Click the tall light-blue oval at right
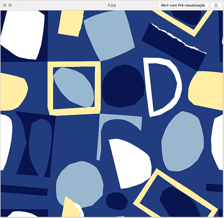 pos(183,141)
